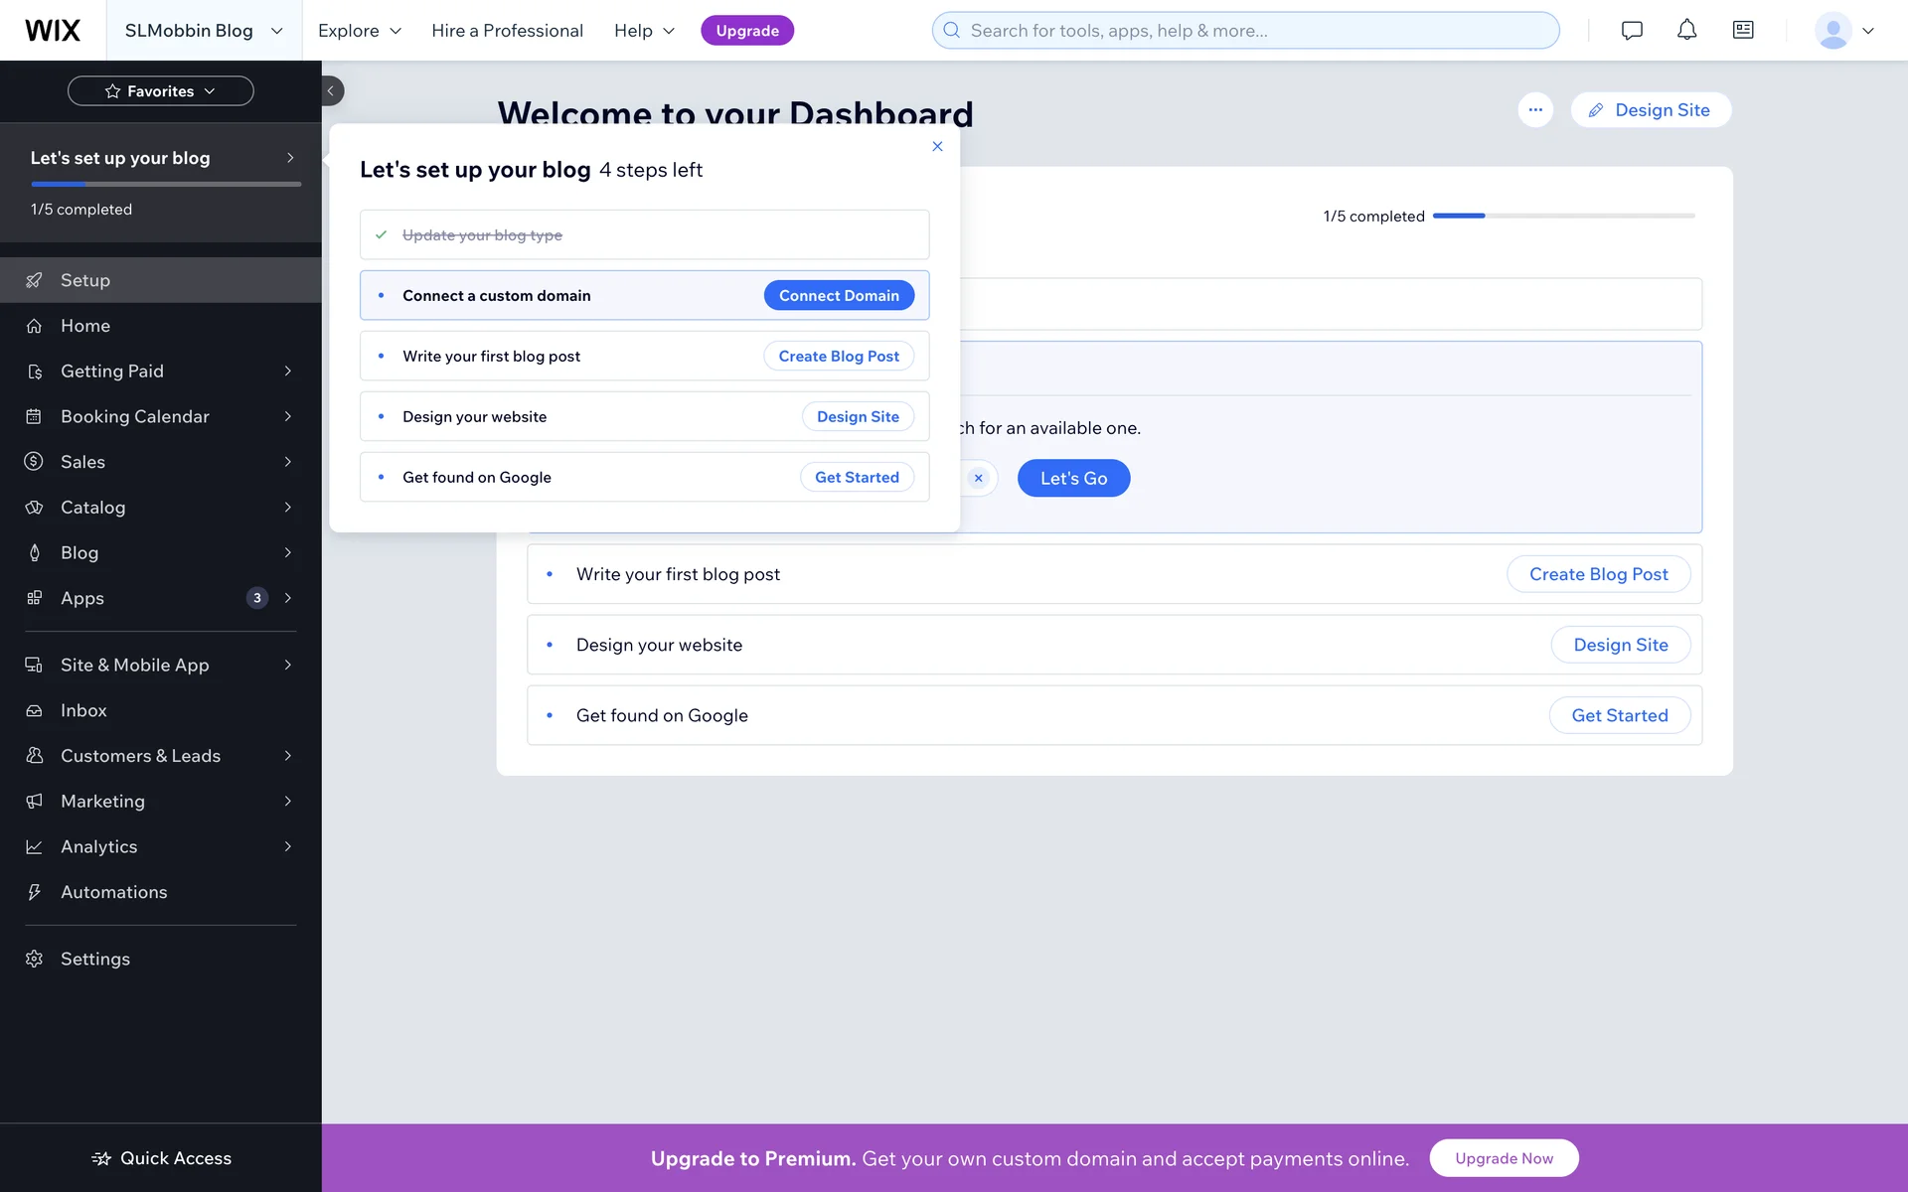Open the news feed icon in top bar

click(x=1743, y=30)
